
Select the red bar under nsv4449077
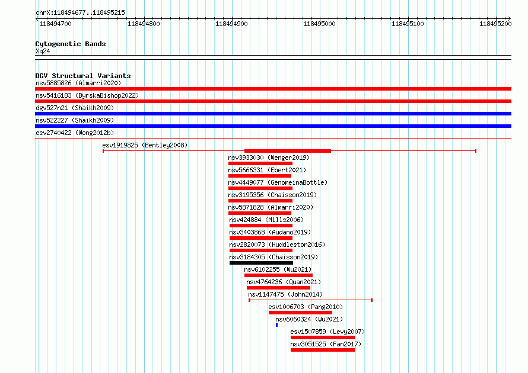tap(260, 188)
